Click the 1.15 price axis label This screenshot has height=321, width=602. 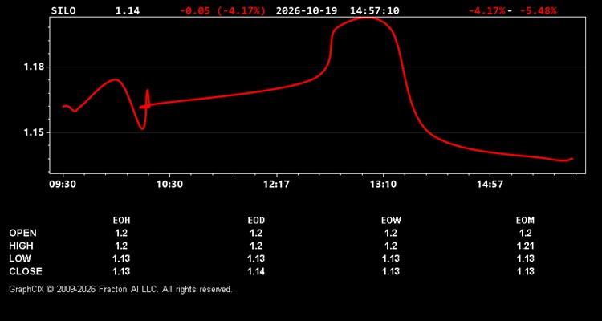coord(34,132)
